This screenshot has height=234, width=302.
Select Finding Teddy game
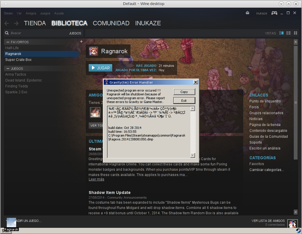pyautogui.click(x=41, y=86)
